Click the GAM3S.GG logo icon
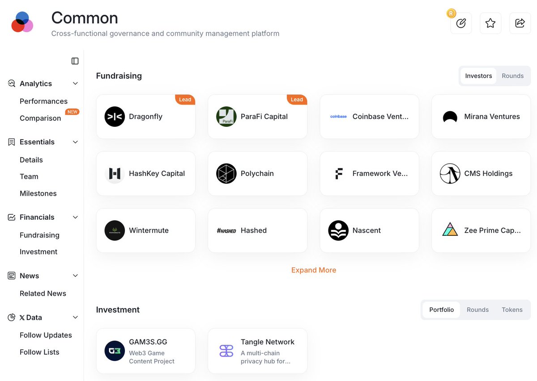 (x=115, y=351)
